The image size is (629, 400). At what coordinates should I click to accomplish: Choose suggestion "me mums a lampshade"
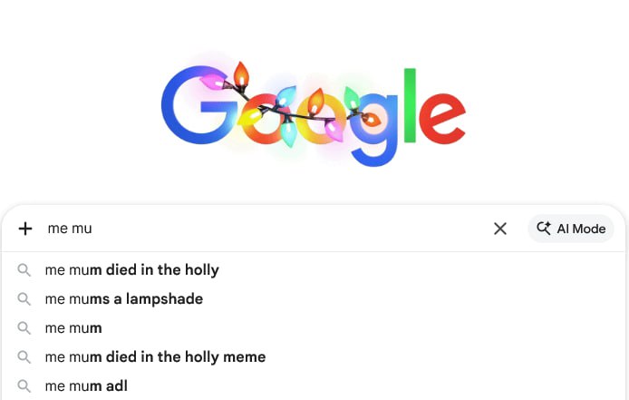(124, 298)
